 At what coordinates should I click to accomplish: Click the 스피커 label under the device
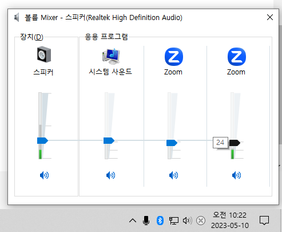(43, 72)
